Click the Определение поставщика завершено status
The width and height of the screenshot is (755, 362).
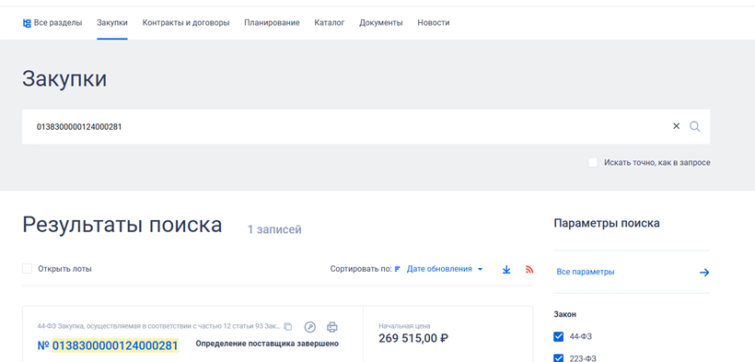267,344
